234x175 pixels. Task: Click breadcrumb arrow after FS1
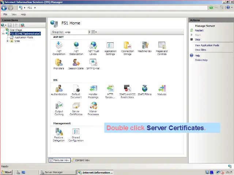tap(35, 8)
